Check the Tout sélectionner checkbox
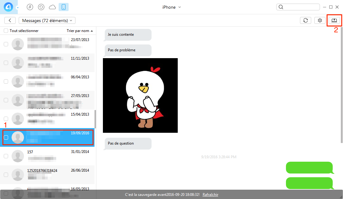Viewport: 343px width, 199px height. tap(6, 31)
